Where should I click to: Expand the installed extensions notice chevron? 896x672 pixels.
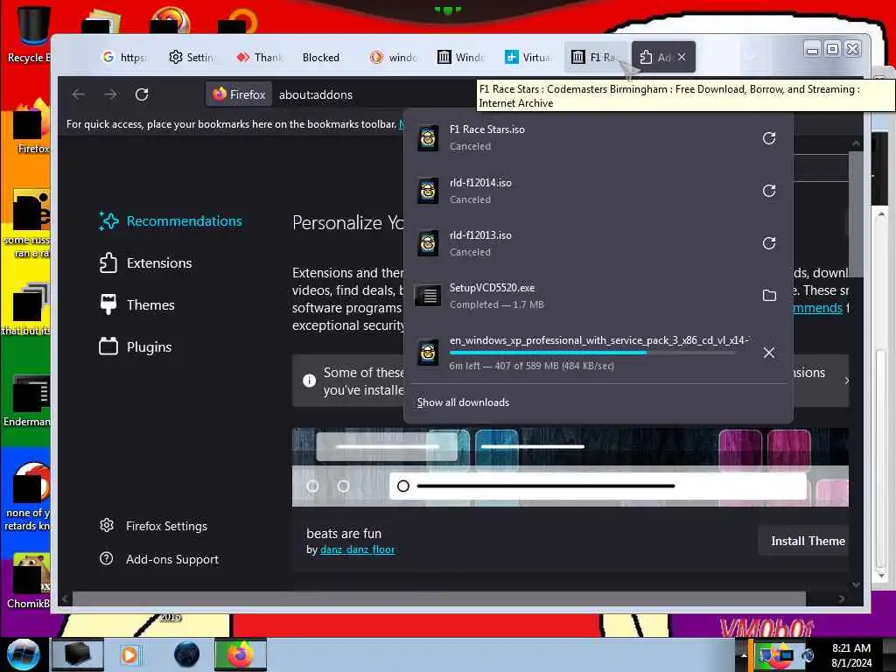click(846, 381)
